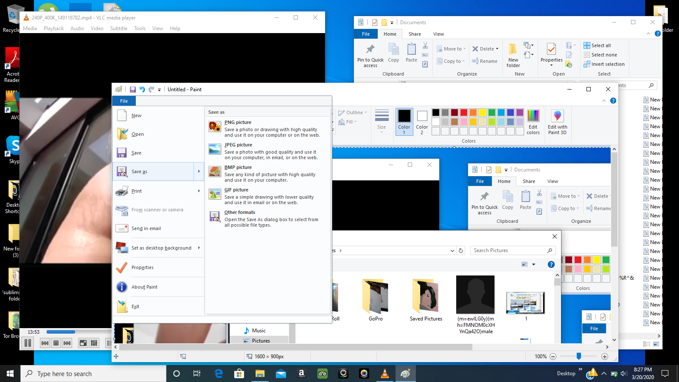Click zoom in plus button in Paint
Image resolution: width=679 pixels, height=382 pixels.
coord(605,357)
